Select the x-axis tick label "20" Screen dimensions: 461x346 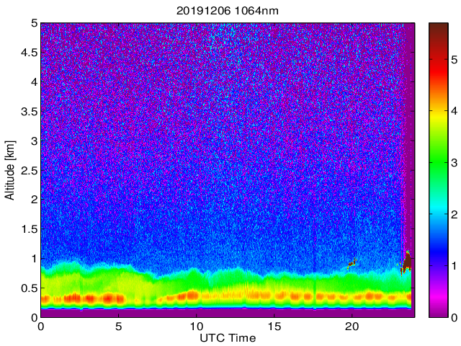pyautogui.click(x=352, y=327)
